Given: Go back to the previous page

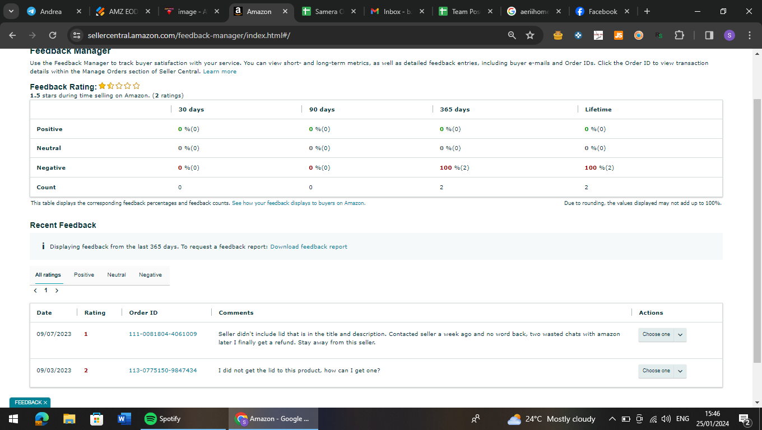Looking at the screenshot, I should [x=12, y=35].
